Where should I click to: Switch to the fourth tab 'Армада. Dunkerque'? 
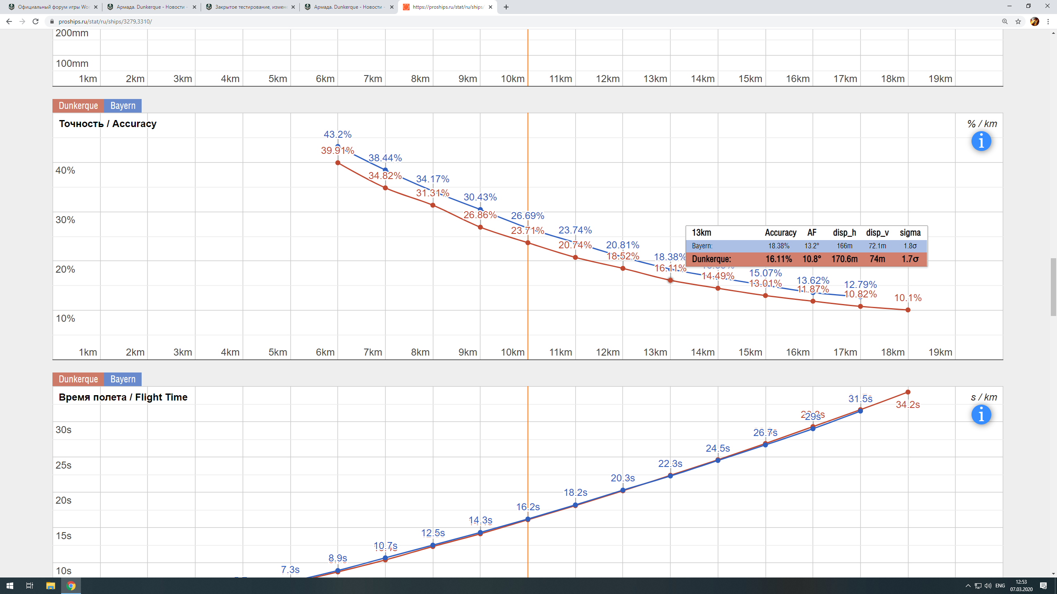pyautogui.click(x=348, y=7)
